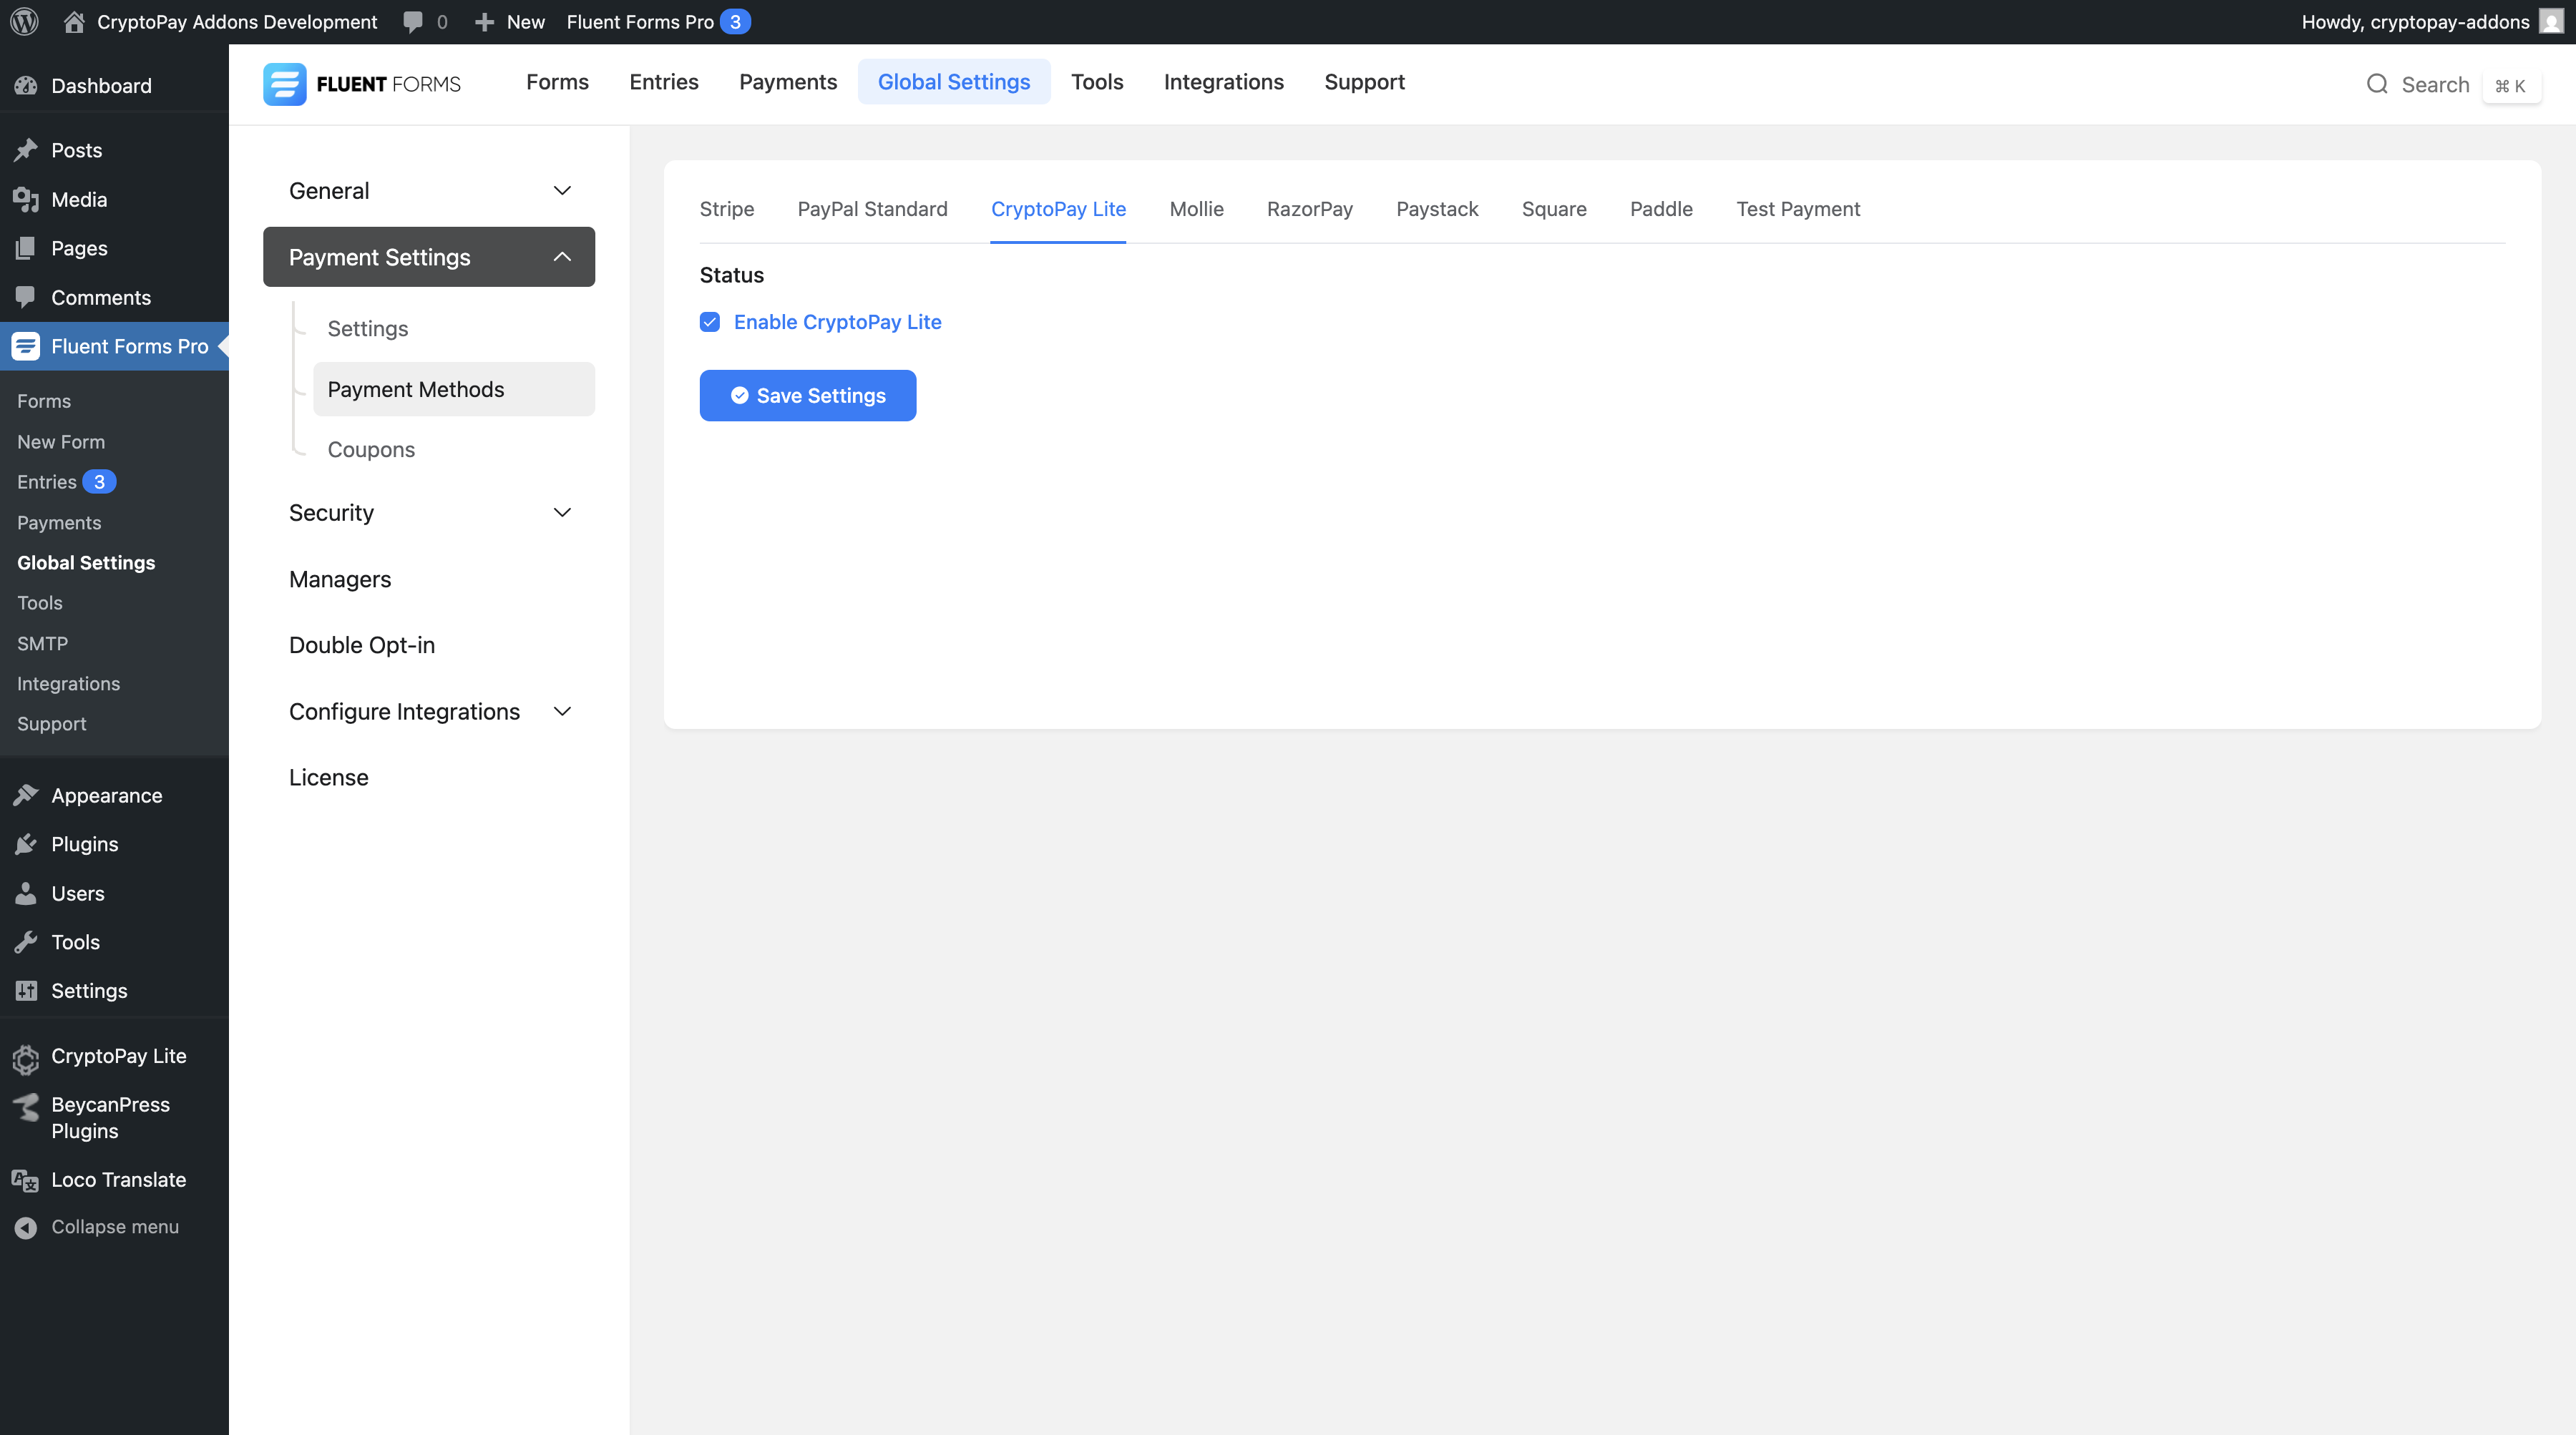Viewport: 2576px width, 1435px height.
Task: Click the user avatar in admin bar
Action: pos(2550,22)
